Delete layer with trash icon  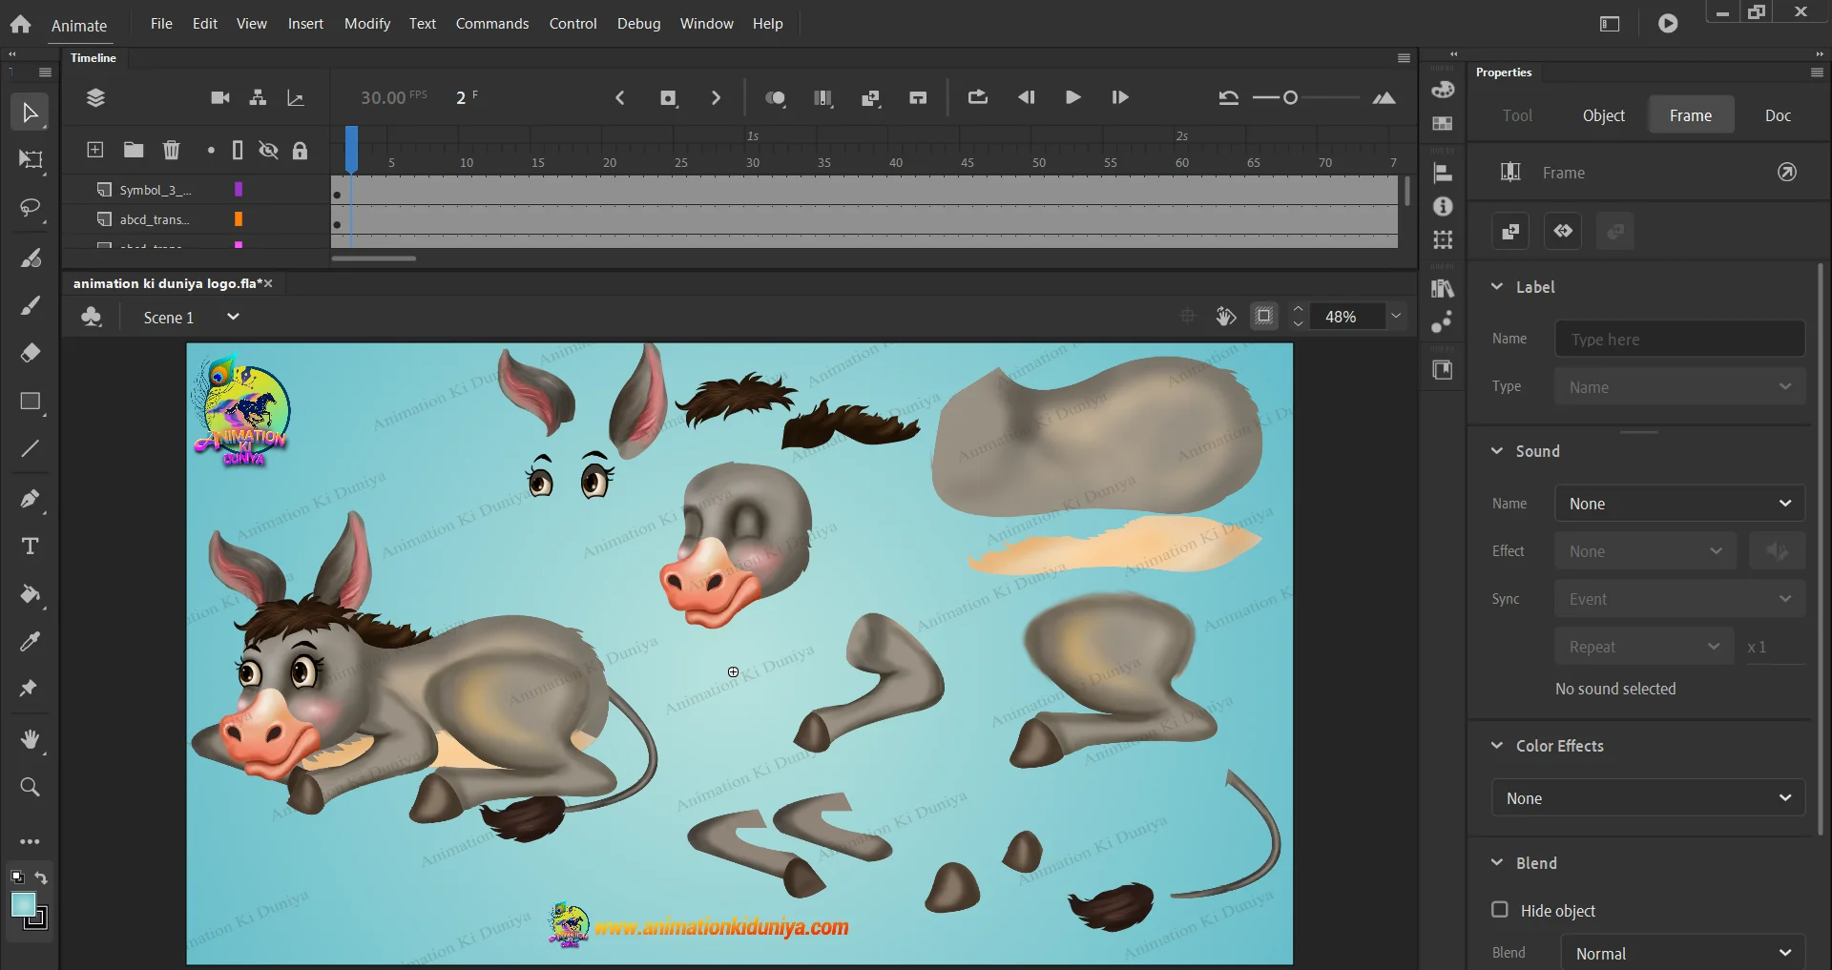click(x=172, y=150)
